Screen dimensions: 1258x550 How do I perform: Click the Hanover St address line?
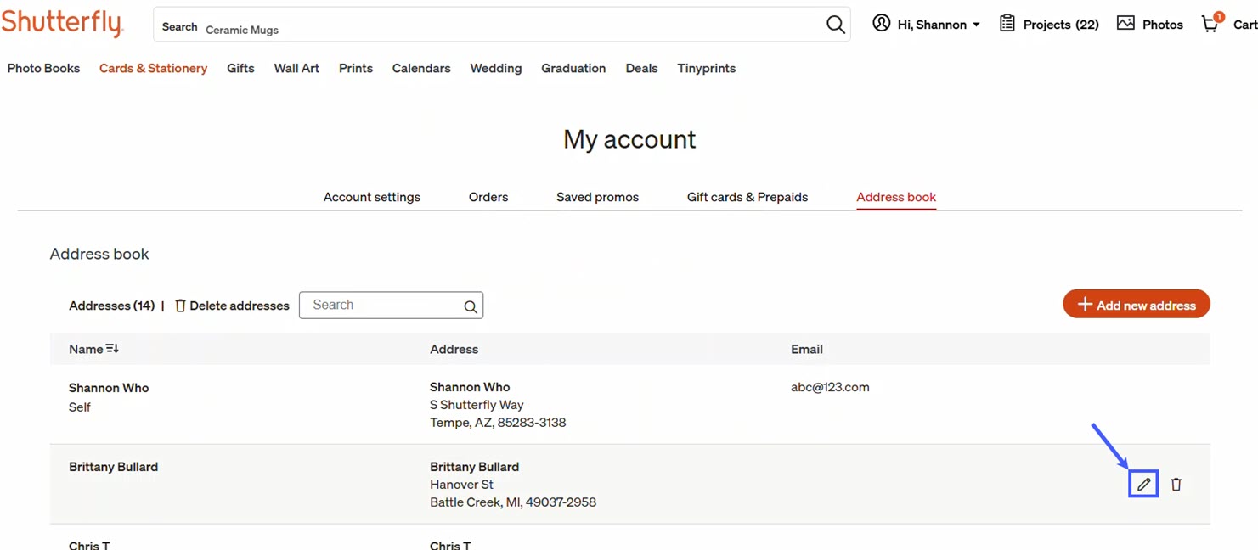click(461, 485)
